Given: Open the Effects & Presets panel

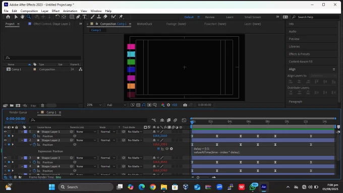Looking at the screenshot, I should (x=299, y=54).
